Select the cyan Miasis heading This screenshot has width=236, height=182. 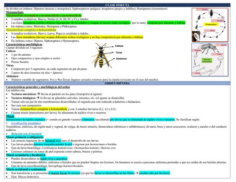point(10,116)
